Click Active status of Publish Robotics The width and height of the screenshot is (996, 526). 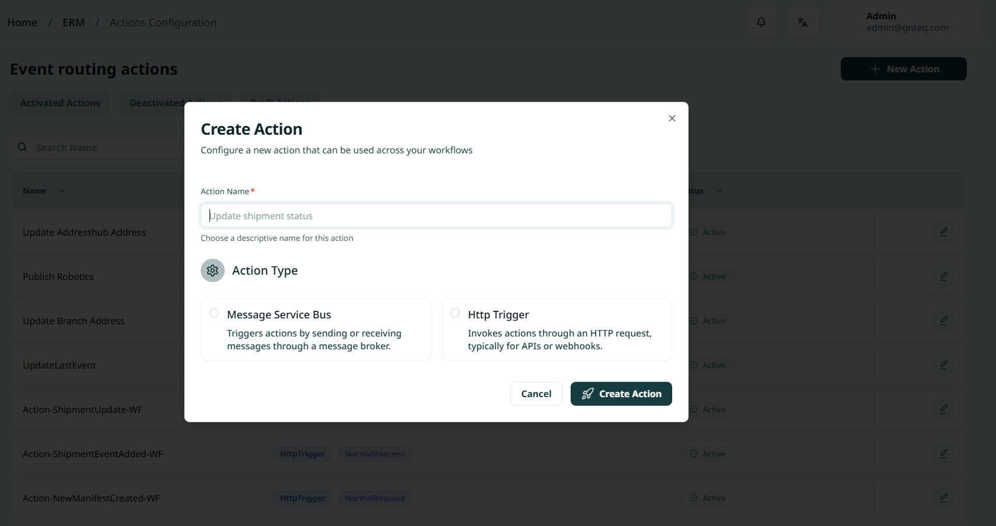(708, 276)
